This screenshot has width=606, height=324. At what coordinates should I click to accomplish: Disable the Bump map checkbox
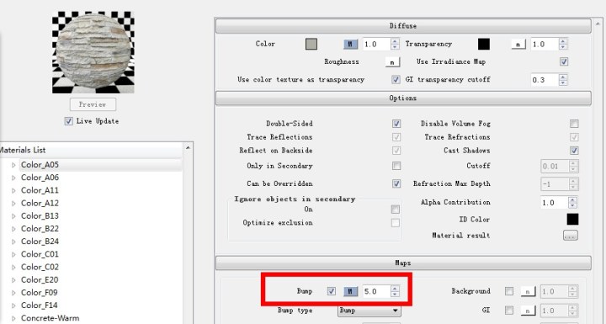click(332, 291)
